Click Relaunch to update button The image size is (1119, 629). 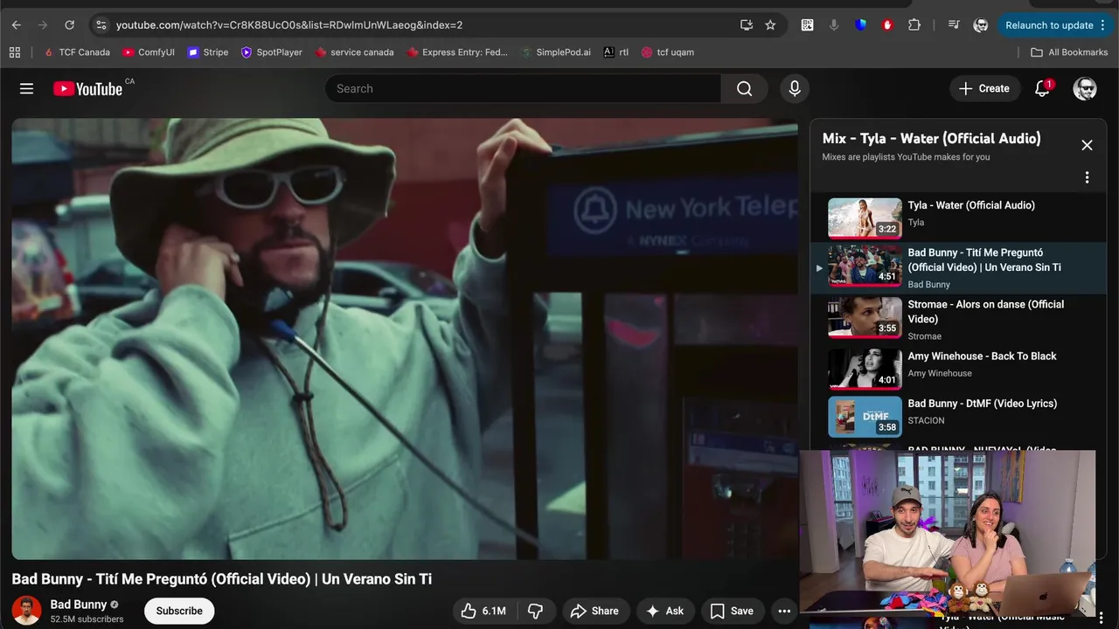coord(1054,25)
